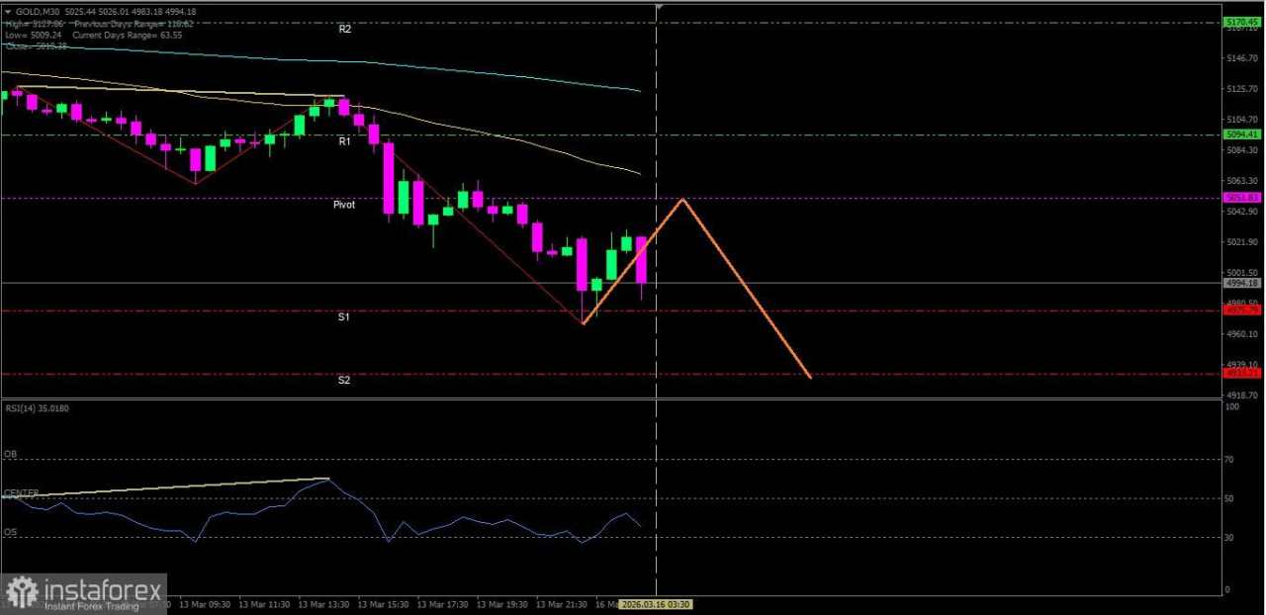Viewport: 1266px width, 615px height.
Task: Toggle the S1 support label
Action: pyautogui.click(x=344, y=316)
